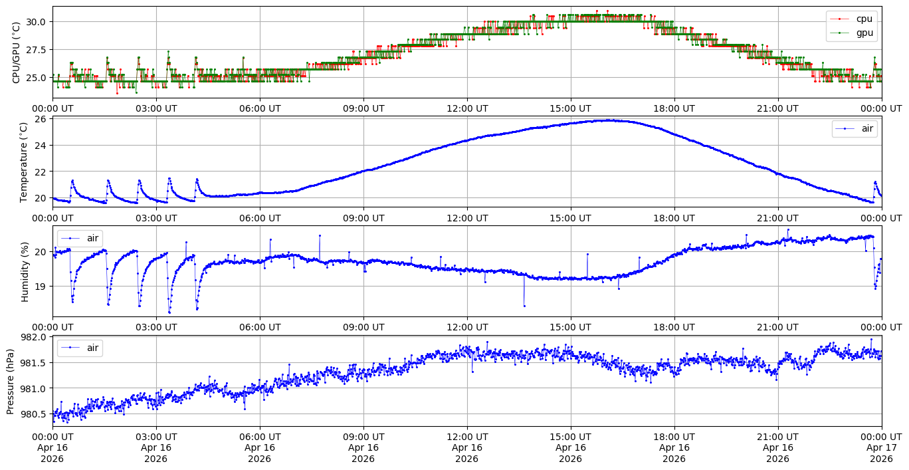
Task: Click the 30.0 tick on CPU/GPU axis
Action: (x=35, y=21)
